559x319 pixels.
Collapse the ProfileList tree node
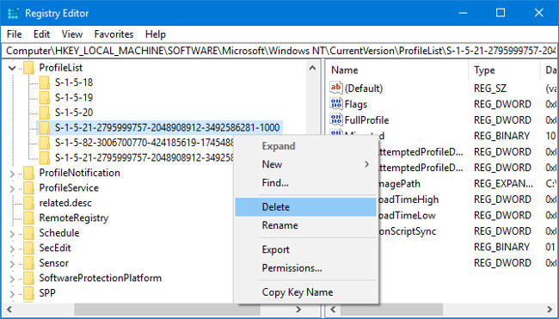(12, 68)
